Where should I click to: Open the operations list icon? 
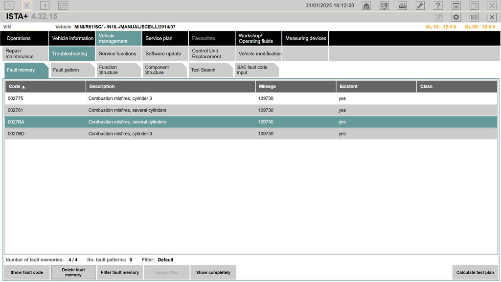tap(63, 6)
